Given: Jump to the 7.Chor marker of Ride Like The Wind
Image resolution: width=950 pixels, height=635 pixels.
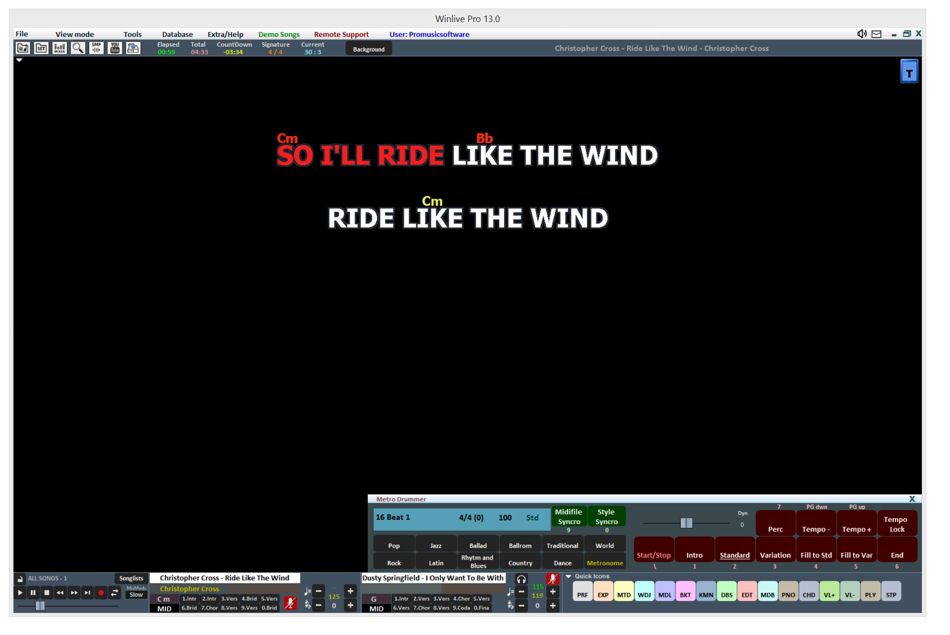Looking at the screenshot, I should 209,608.
